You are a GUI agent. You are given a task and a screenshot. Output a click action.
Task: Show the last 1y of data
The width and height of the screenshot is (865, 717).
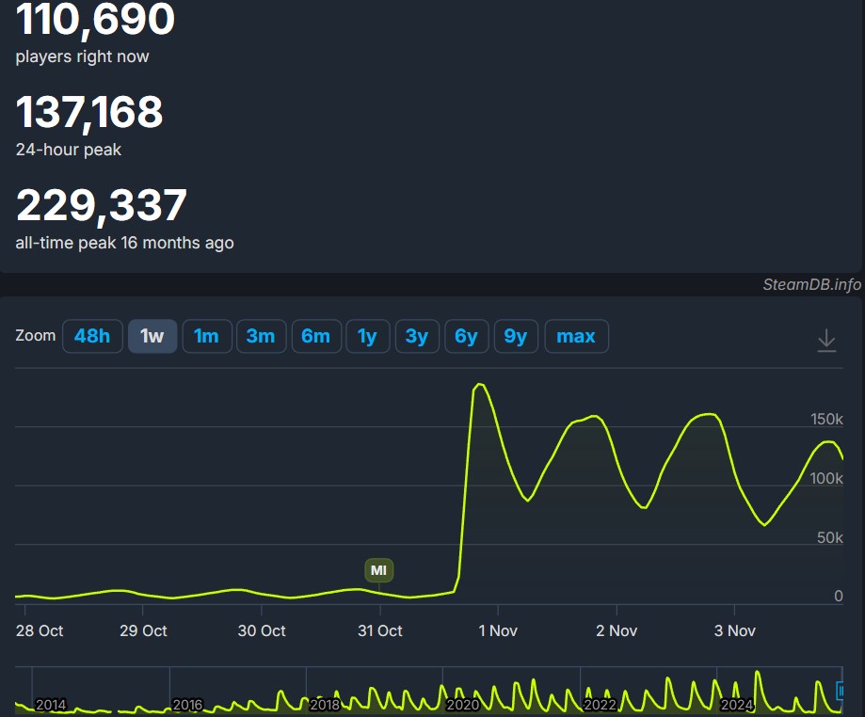[367, 336]
